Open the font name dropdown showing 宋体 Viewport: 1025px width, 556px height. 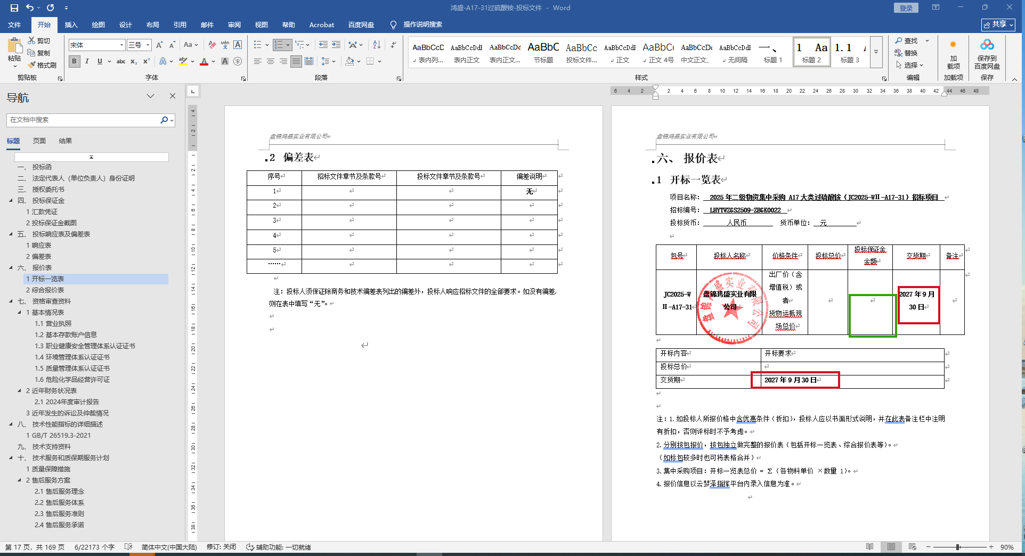122,45
